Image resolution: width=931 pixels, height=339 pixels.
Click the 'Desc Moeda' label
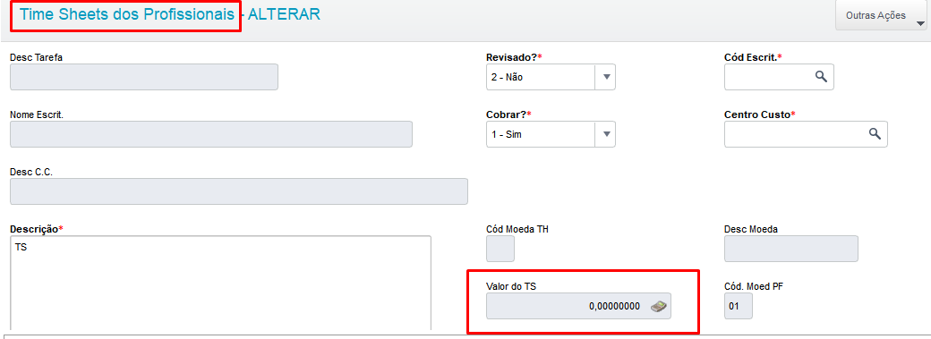751,229
